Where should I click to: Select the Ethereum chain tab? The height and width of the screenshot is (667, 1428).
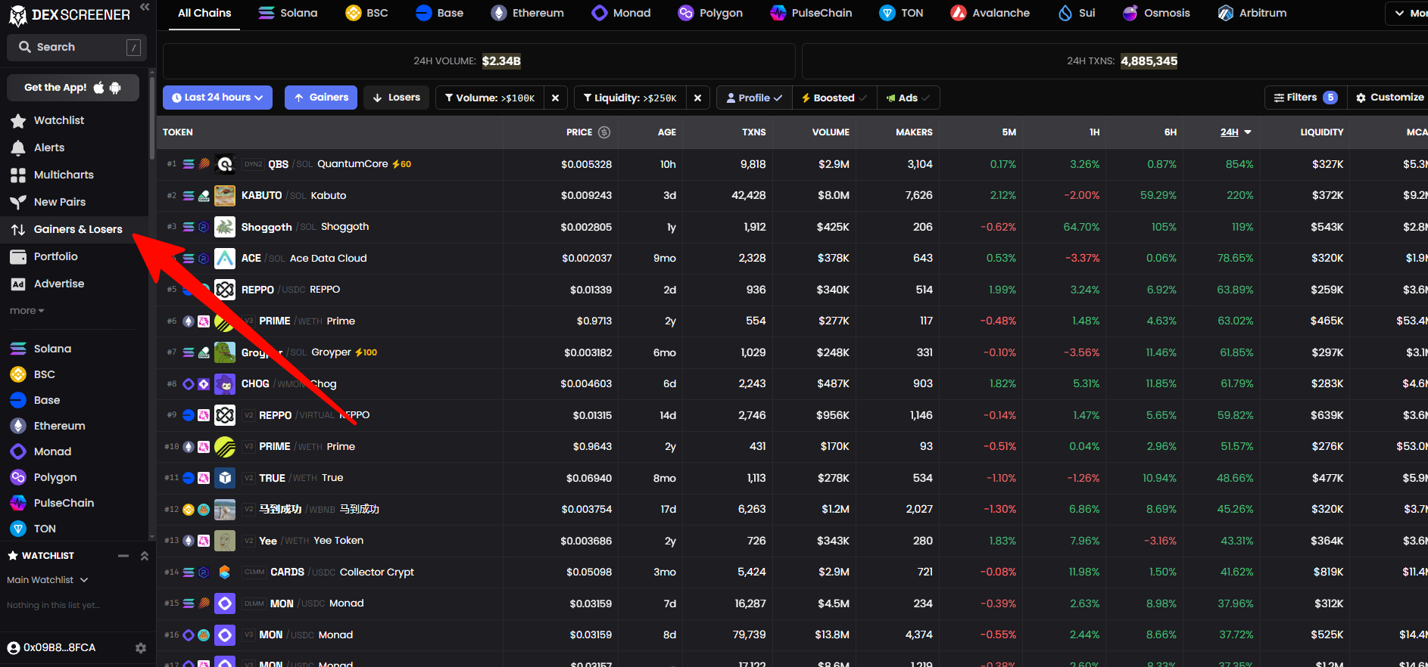(x=527, y=13)
